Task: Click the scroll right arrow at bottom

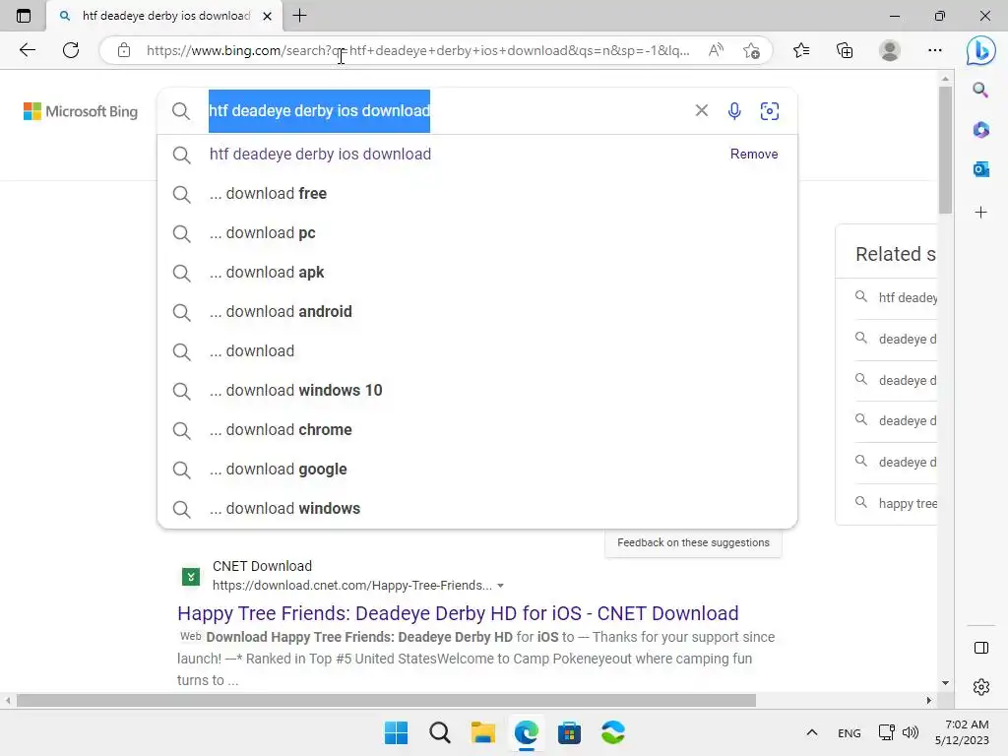Action: [929, 700]
